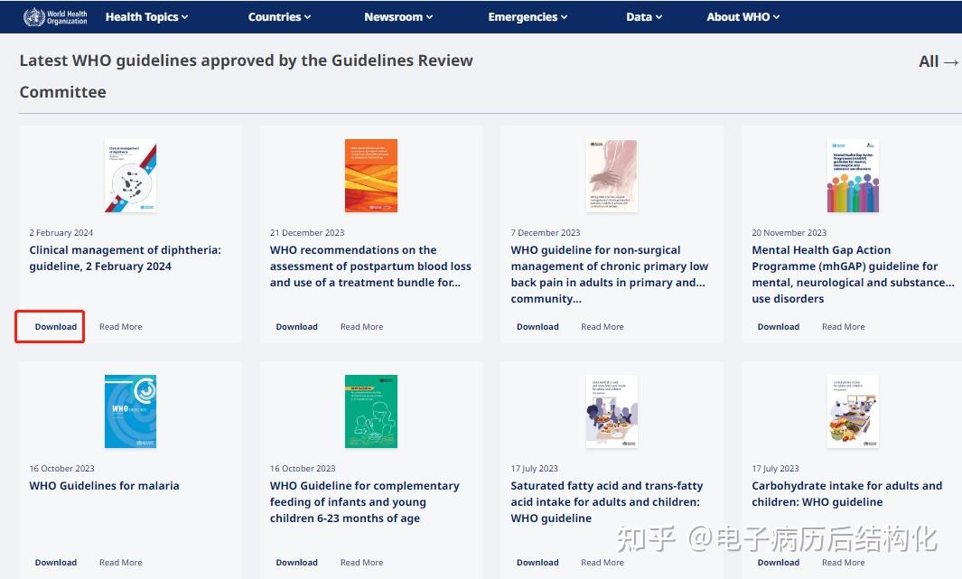The height and width of the screenshot is (579, 962).
Task: Open title 'WHO Guideline for complementary feeding'
Action: tap(364, 501)
